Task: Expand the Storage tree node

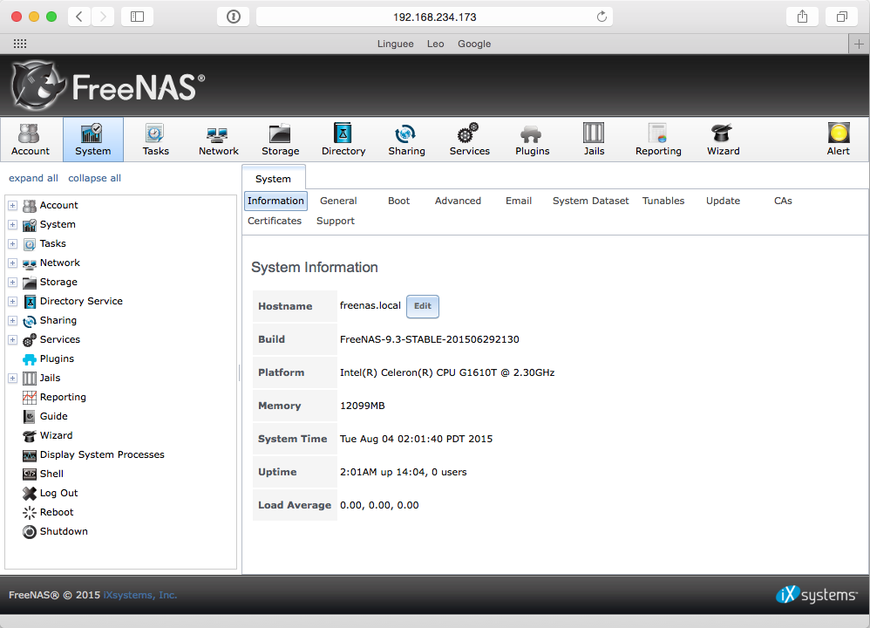Action: pyautogui.click(x=12, y=282)
